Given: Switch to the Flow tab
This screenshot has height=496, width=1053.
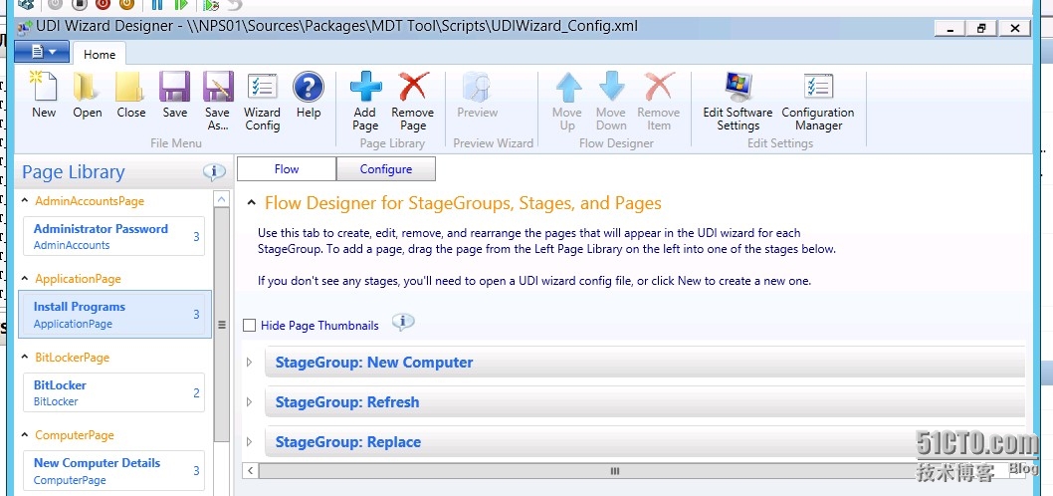Looking at the screenshot, I should point(287,169).
